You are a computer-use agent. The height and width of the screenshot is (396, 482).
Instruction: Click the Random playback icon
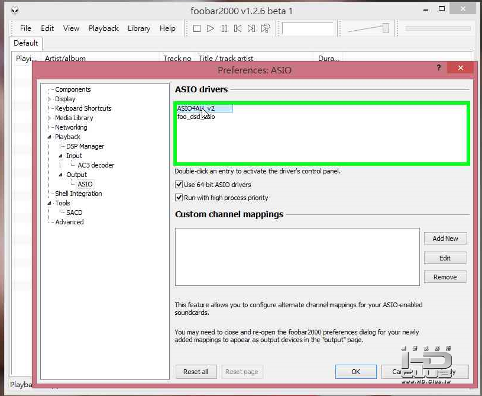pos(266,28)
